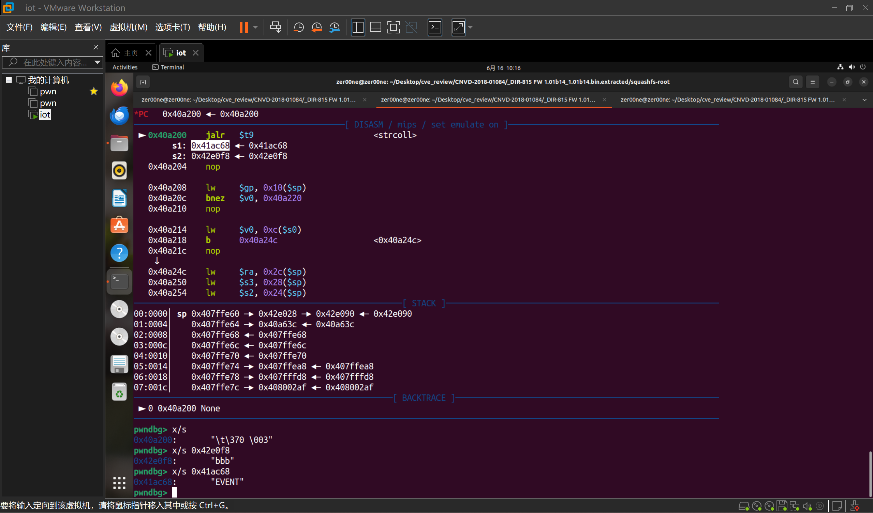Open the terminal search button
This screenshot has height=513, width=873.
click(x=796, y=82)
